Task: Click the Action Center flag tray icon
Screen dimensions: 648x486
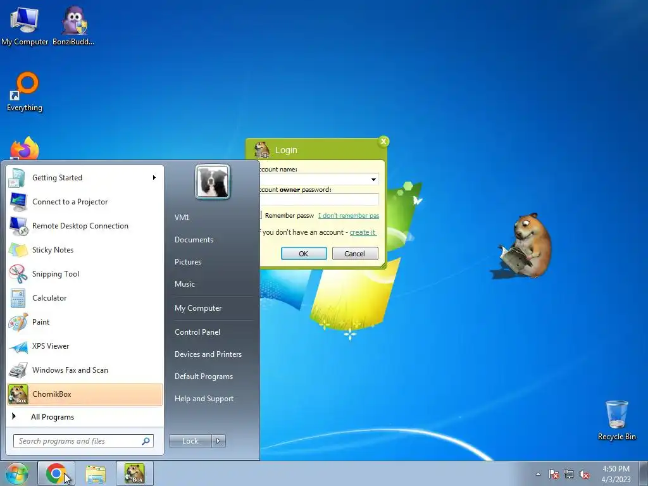Action: [553, 474]
